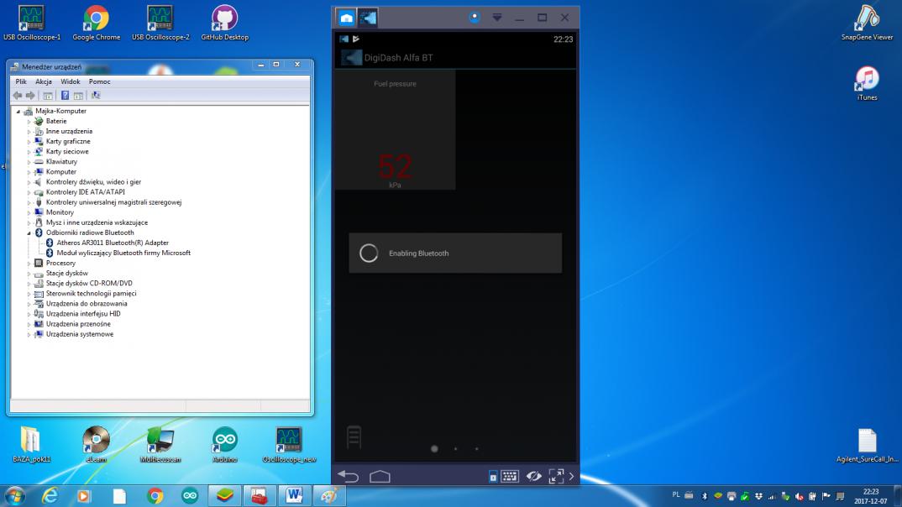The height and width of the screenshot is (507, 902).
Task: Click the properties icon in Device Manager toolbar
Action: point(49,96)
